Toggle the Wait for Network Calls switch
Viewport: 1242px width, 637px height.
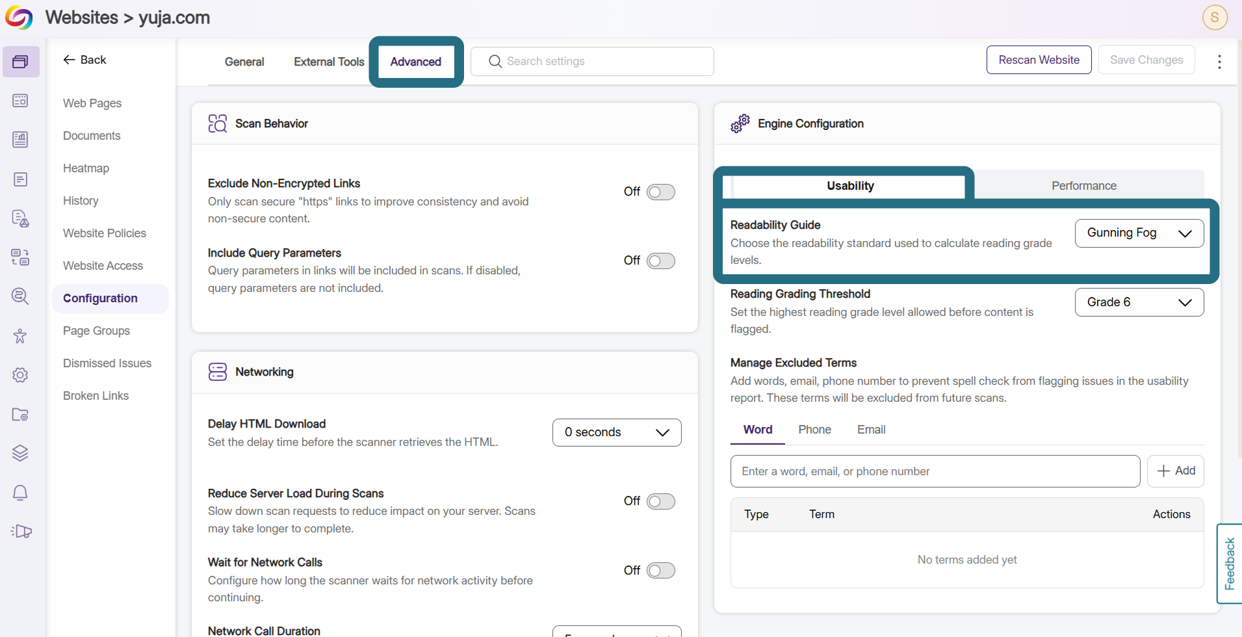(661, 570)
